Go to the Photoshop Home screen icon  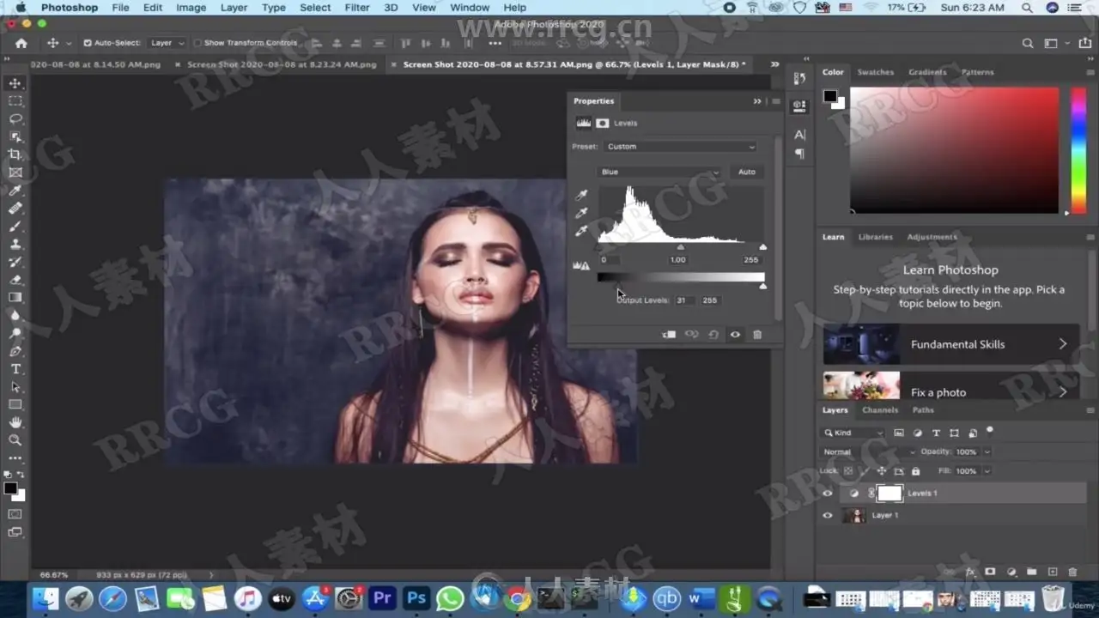coord(21,43)
